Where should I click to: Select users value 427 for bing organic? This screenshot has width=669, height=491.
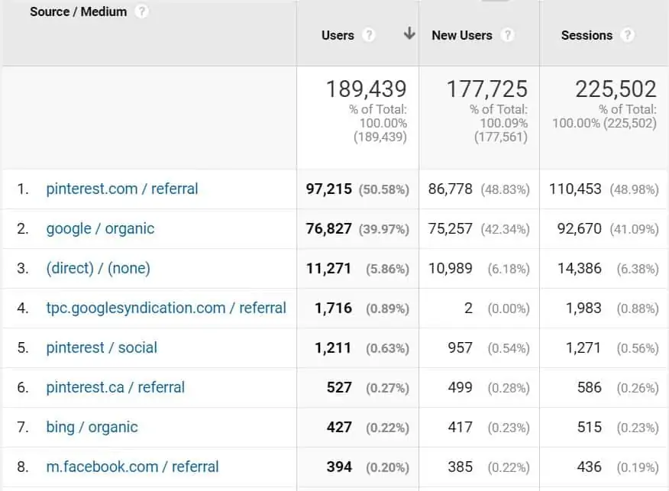[x=339, y=427]
